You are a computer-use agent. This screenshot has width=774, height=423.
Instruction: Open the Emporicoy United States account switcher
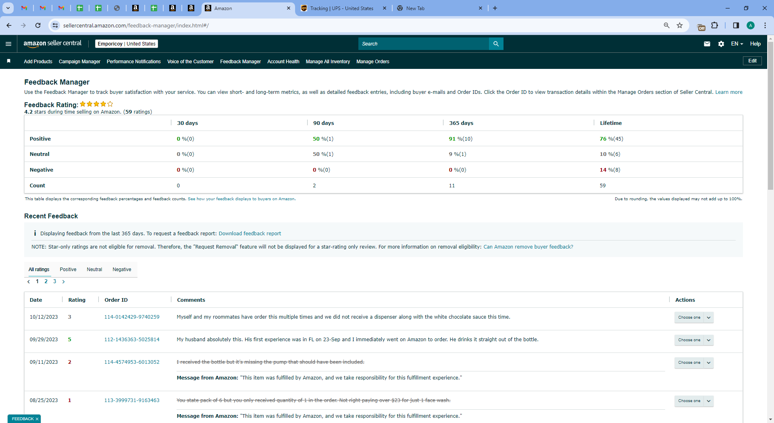[x=127, y=44]
